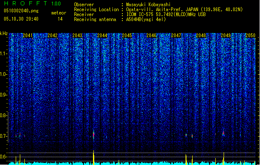Viewport: 260px width, 165px height.
Task: Click the bright meteor echo just before 2044
Action: [93, 135]
